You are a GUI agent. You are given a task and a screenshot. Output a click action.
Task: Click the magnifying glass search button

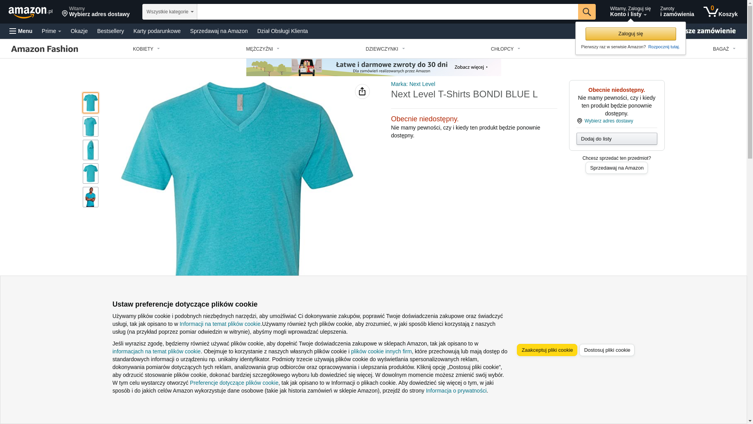[587, 12]
